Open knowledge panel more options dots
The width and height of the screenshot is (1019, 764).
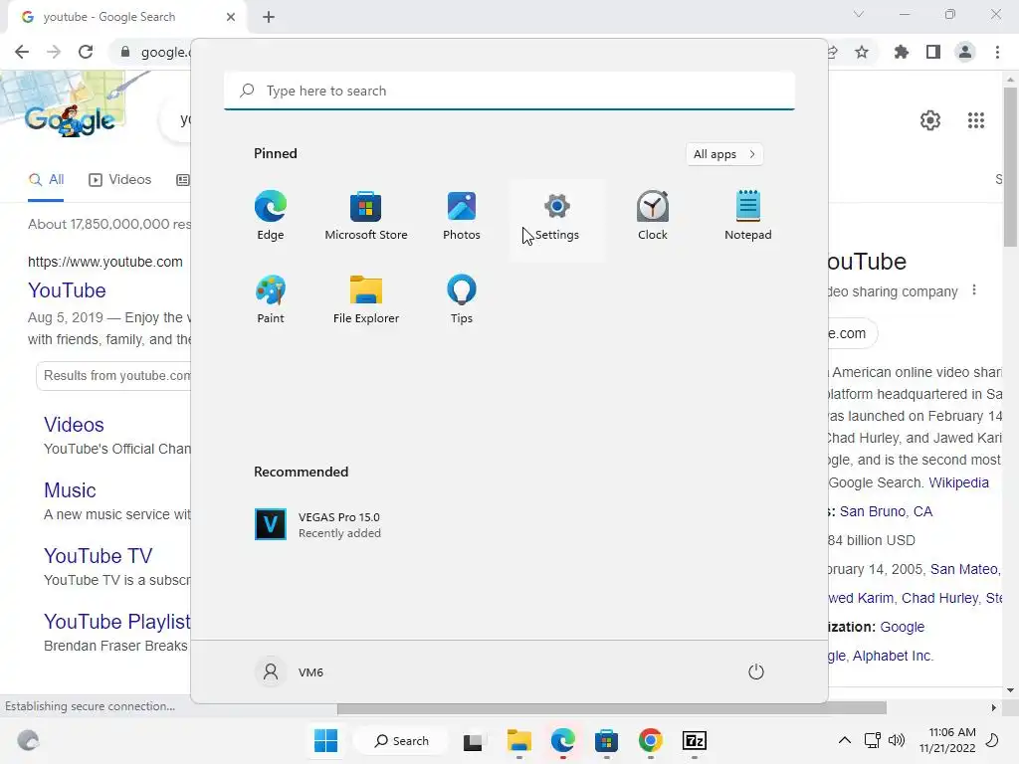pos(973,290)
